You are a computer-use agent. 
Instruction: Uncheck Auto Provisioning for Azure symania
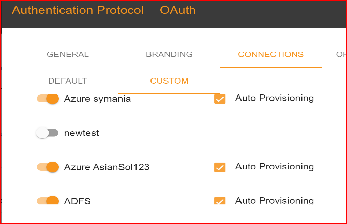point(220,99)
